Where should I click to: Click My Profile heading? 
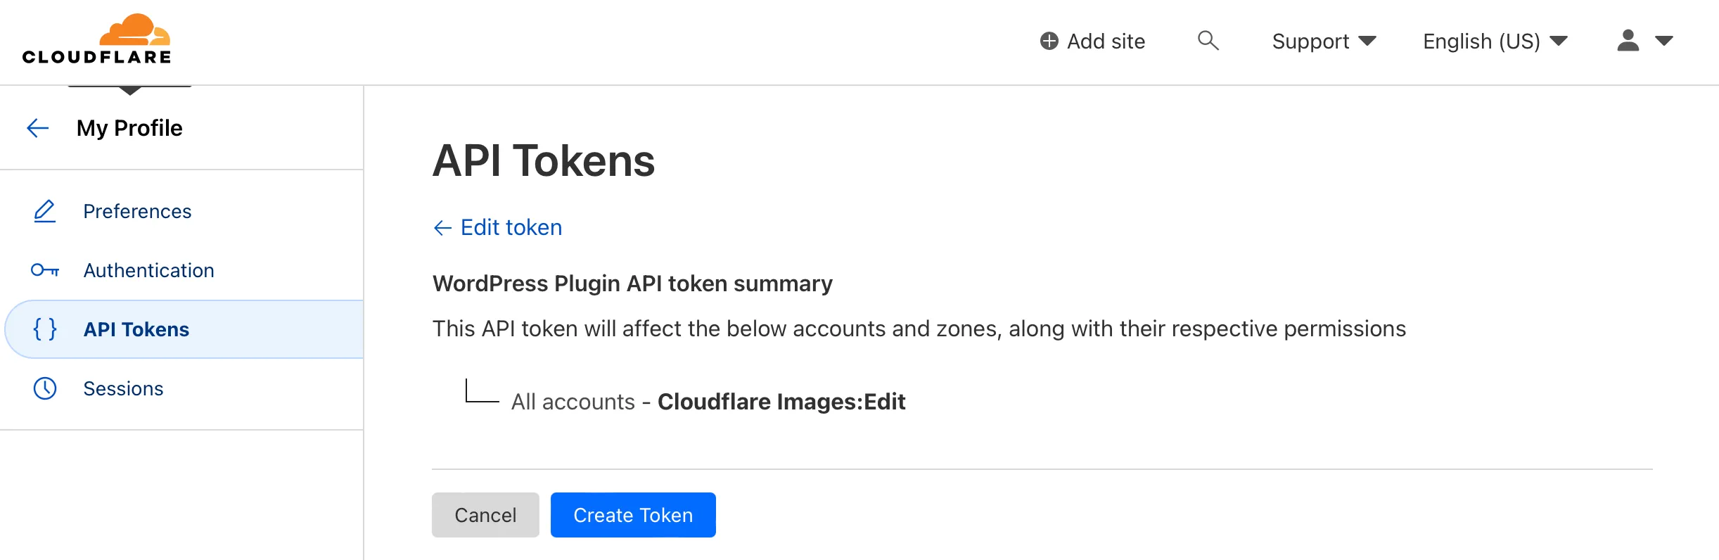pyautogui.click(x=129, y=127)
